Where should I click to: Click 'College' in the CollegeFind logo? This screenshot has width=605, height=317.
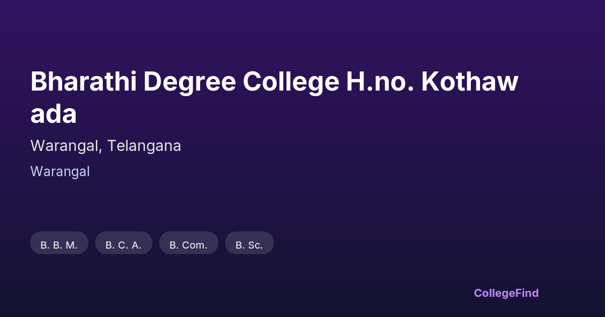tap(494, 293)
